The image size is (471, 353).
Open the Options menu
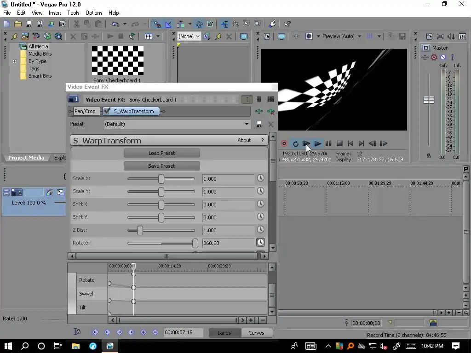coord(94,13)
